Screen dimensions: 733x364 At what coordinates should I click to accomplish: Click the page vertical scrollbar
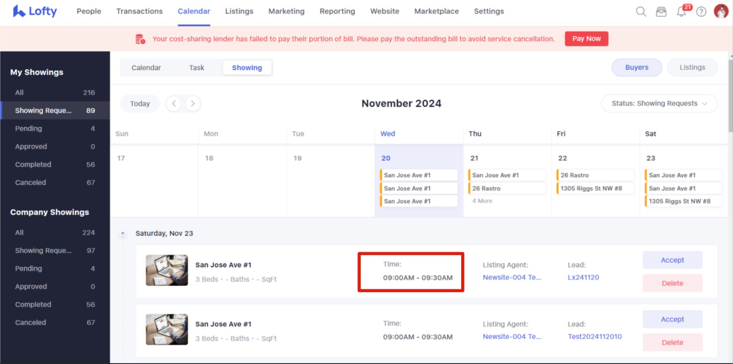730,96
